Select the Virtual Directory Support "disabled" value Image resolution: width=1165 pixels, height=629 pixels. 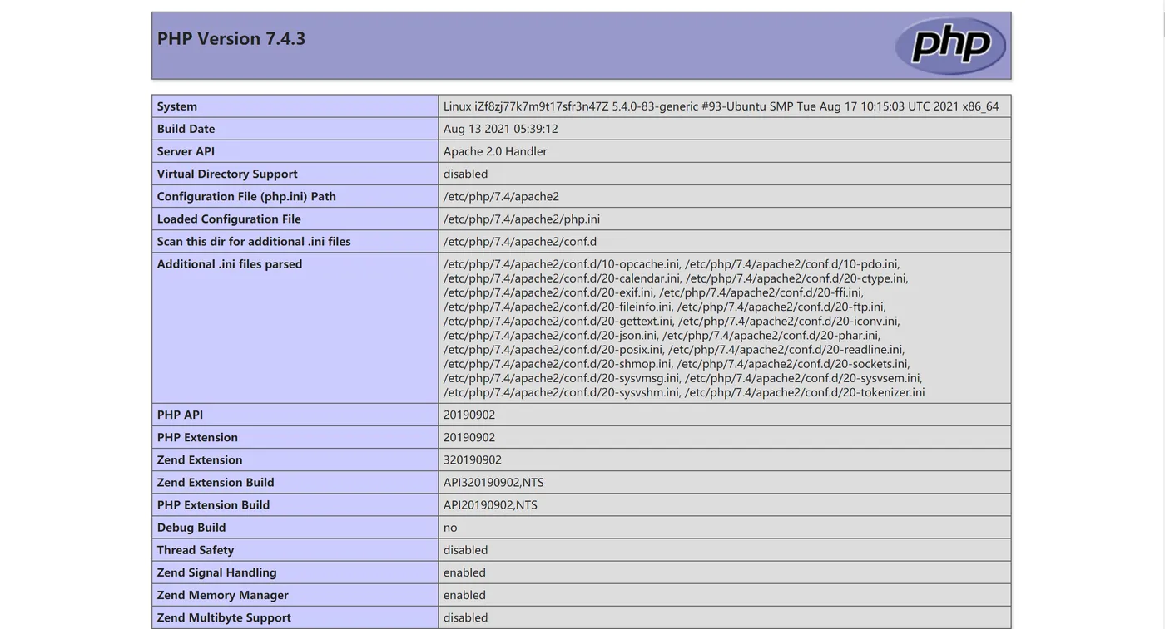(466, 174)
